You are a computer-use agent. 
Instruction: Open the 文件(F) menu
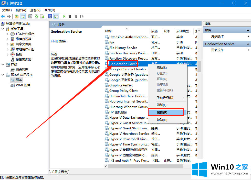7,10
